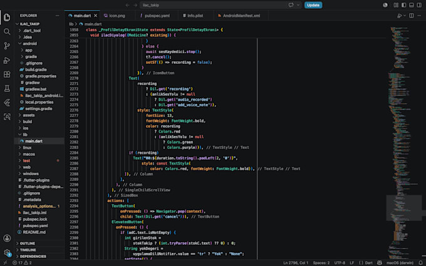The image size is (426, 266).
Task: Click the remote window indicator in status bar
Action: [x=5, y=263]
